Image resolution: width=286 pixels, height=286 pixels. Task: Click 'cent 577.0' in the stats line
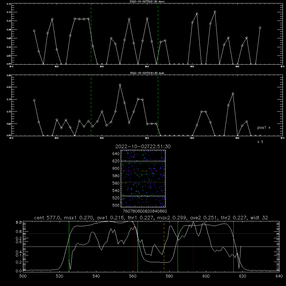pos(48,218)
